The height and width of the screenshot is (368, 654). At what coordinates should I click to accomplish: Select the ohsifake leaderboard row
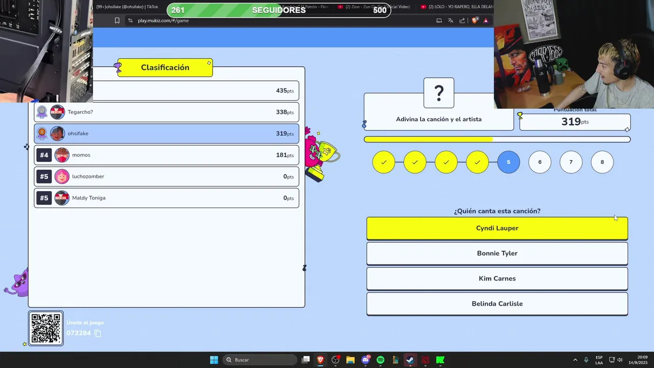[x=167, y=133]
